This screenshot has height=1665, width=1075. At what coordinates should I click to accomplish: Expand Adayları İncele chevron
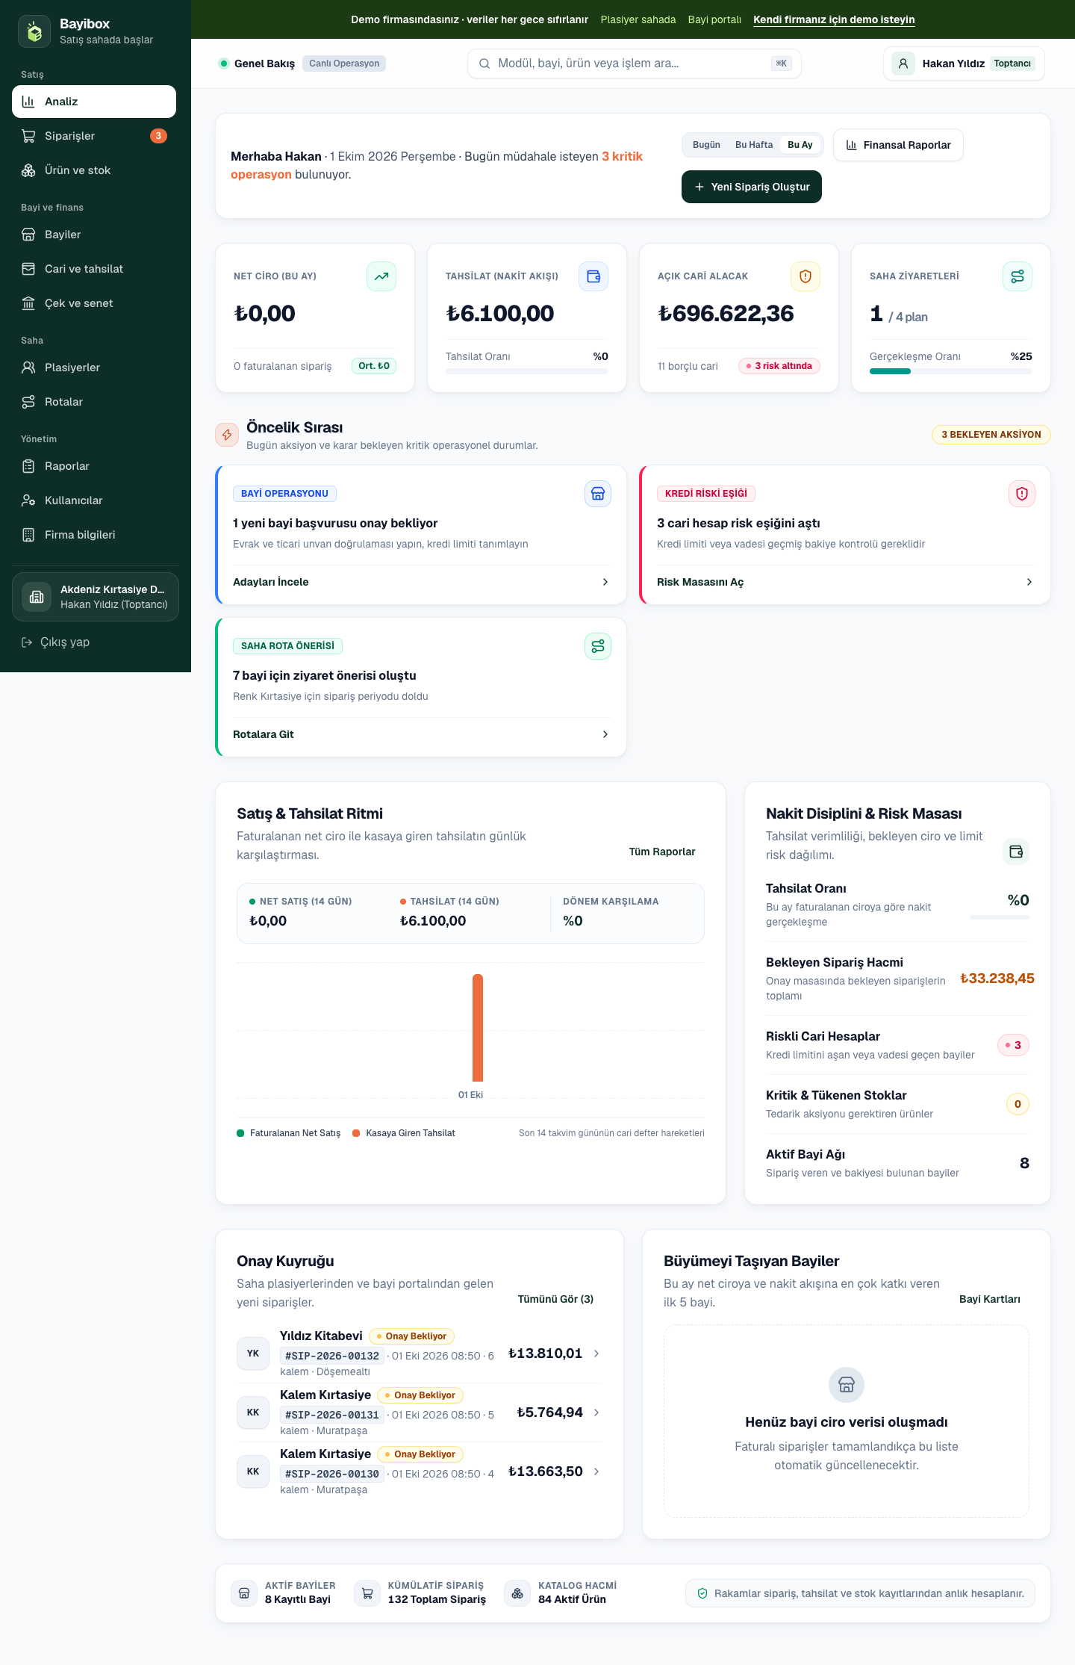pos(605,582)
